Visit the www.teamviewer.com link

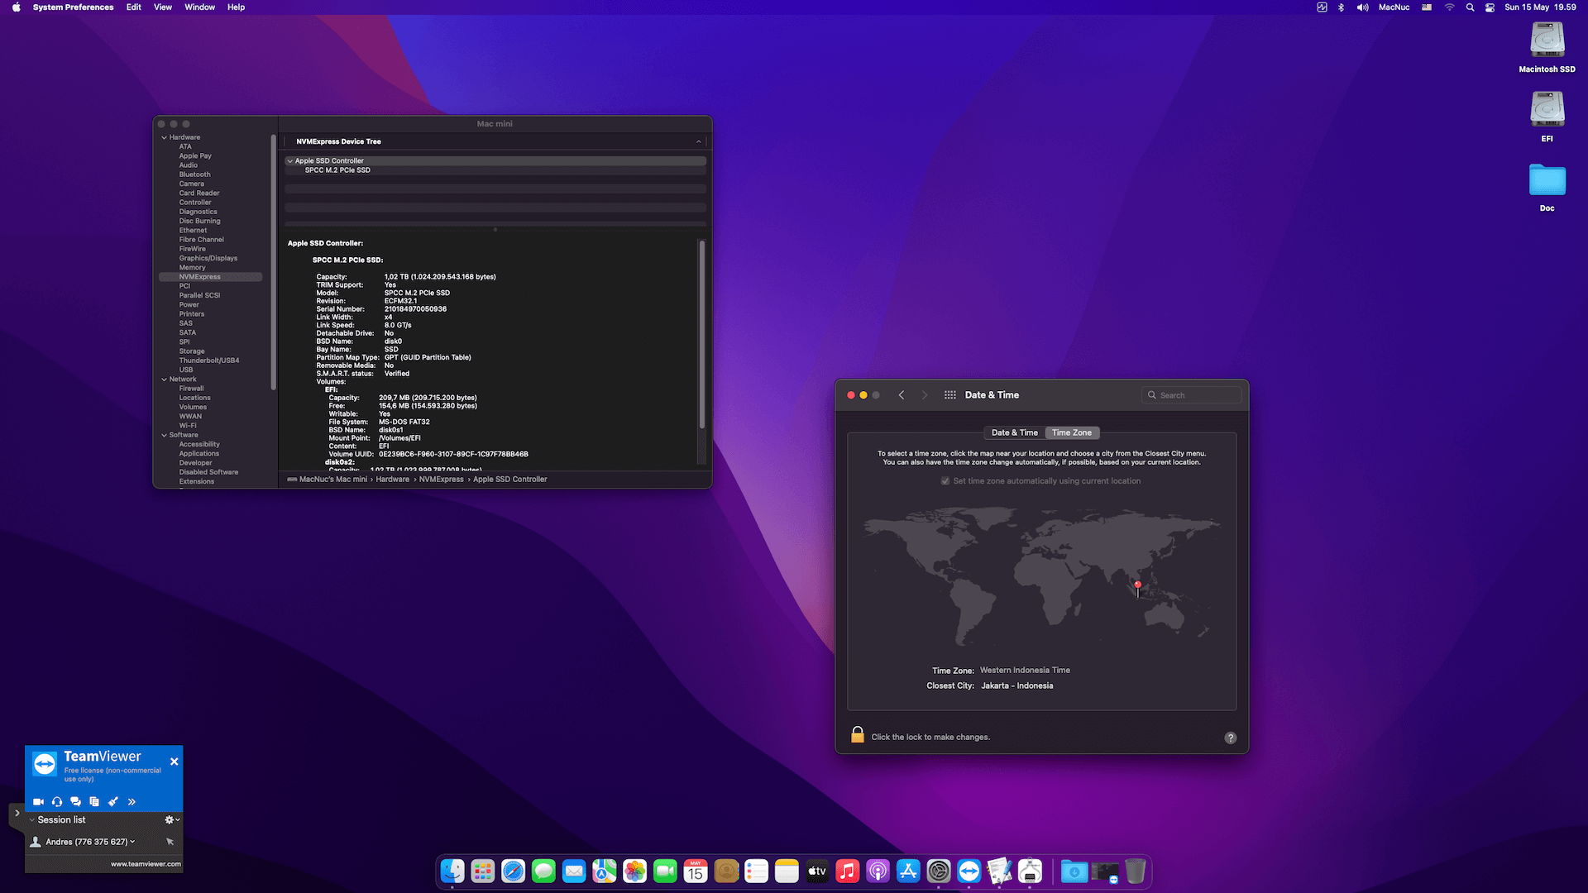coord(146,863)
